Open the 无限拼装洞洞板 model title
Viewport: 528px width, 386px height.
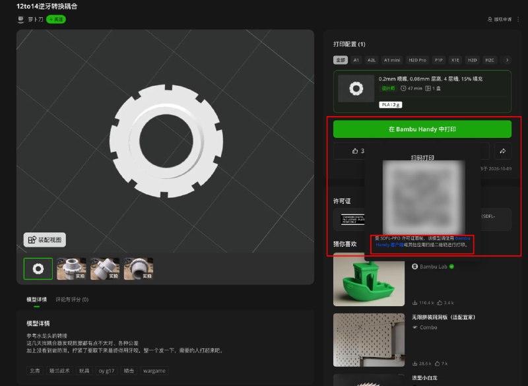point(444,317)
